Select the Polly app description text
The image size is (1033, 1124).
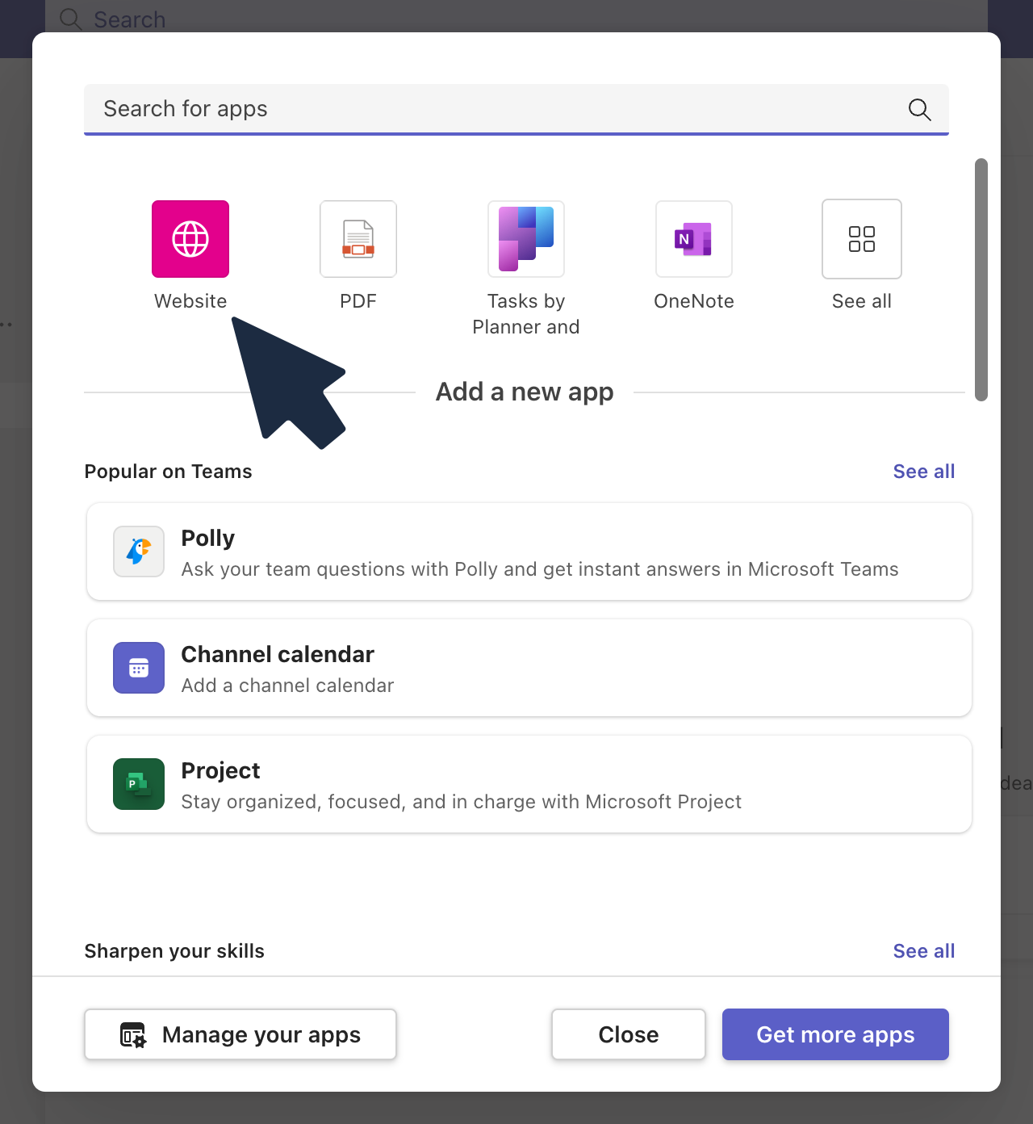(x=539, y=569)
